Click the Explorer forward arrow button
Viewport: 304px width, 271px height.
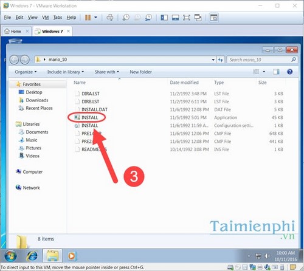click(25, 60)
